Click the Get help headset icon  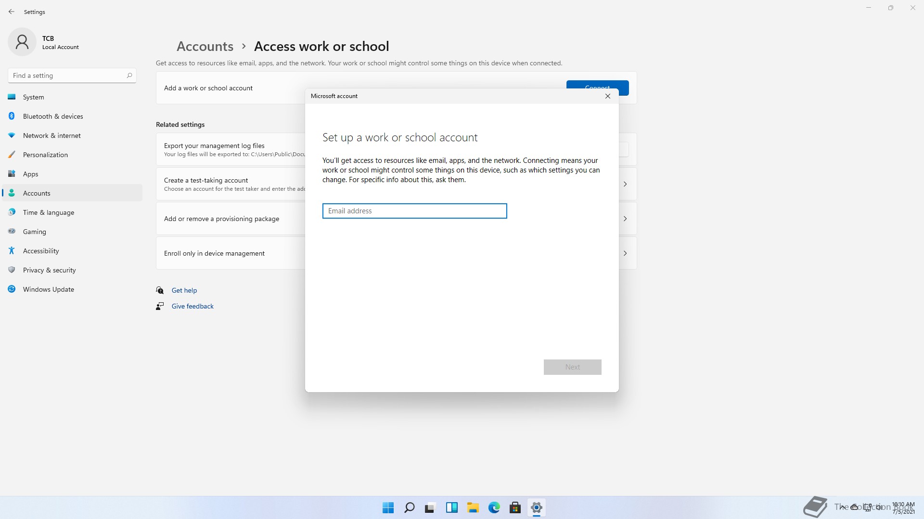point(160,290)
